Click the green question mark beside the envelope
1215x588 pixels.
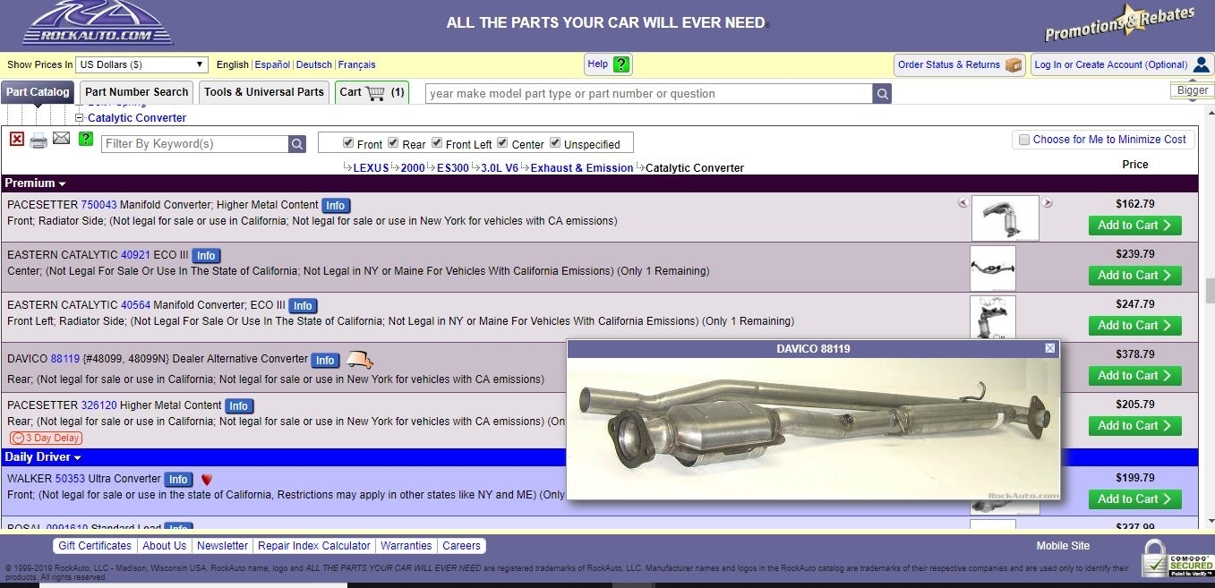[86, 139]
